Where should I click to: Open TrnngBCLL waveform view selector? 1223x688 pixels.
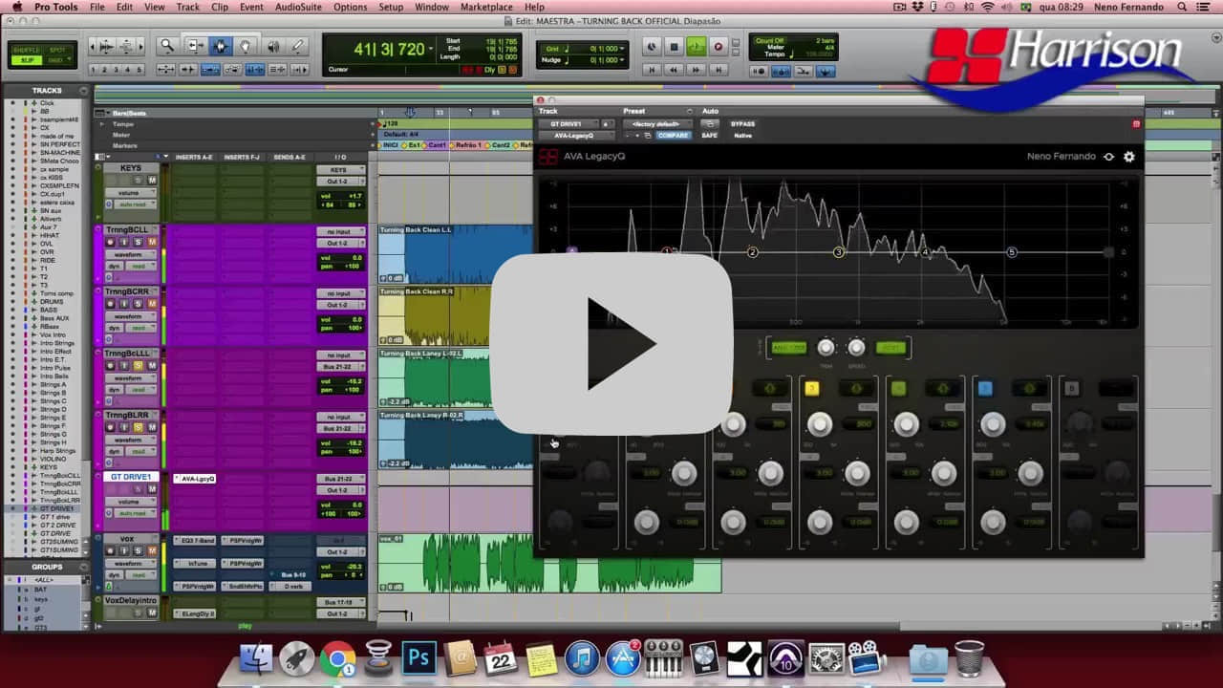(129, 254)
